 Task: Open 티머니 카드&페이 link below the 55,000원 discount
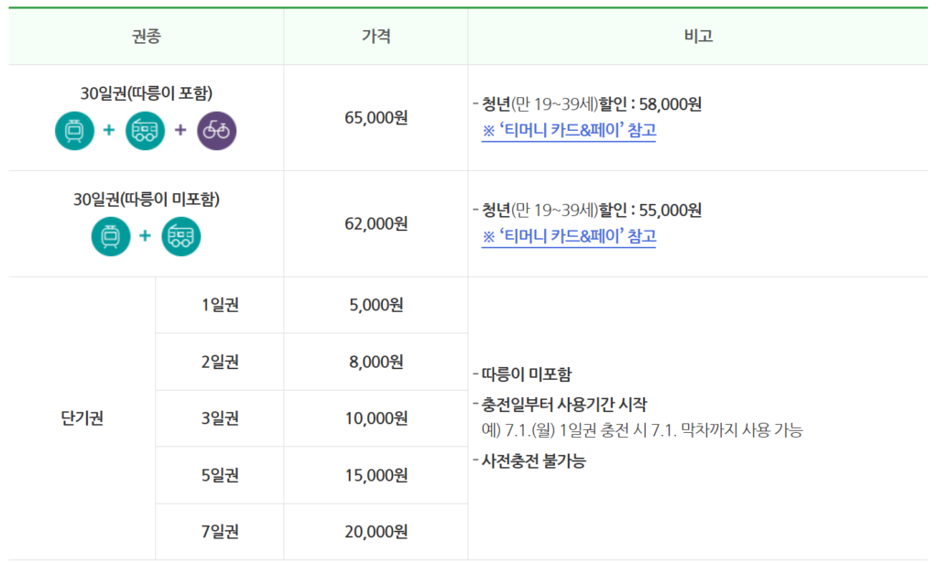click(569, 236)
